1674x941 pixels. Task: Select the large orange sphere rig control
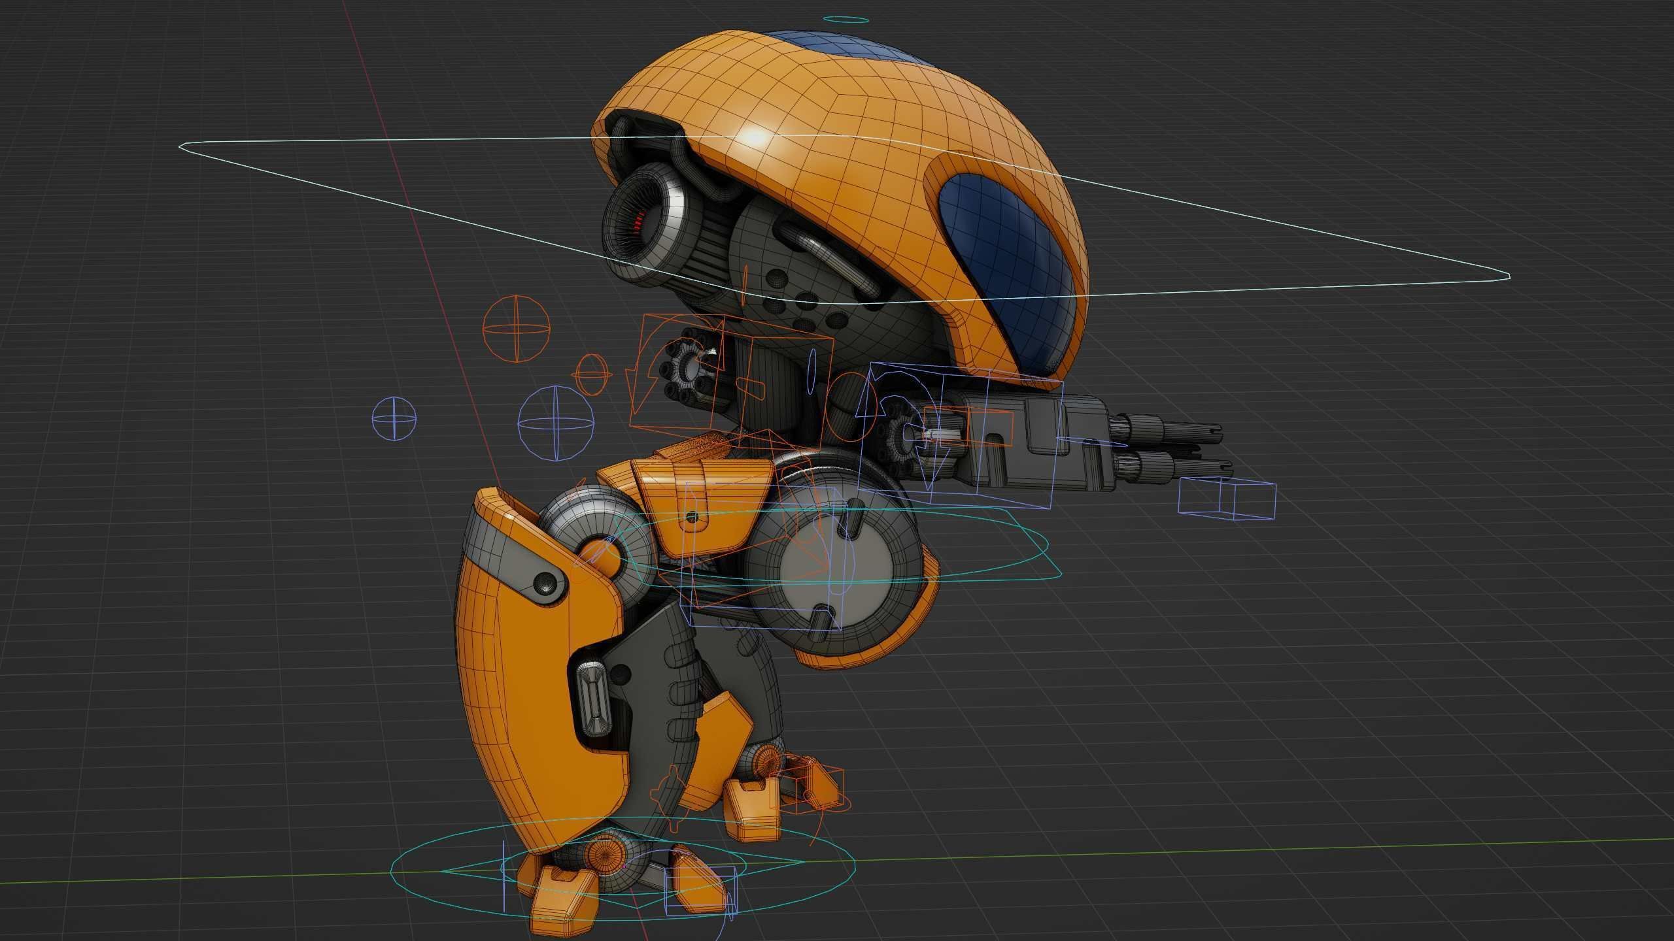tap(516, 328)
